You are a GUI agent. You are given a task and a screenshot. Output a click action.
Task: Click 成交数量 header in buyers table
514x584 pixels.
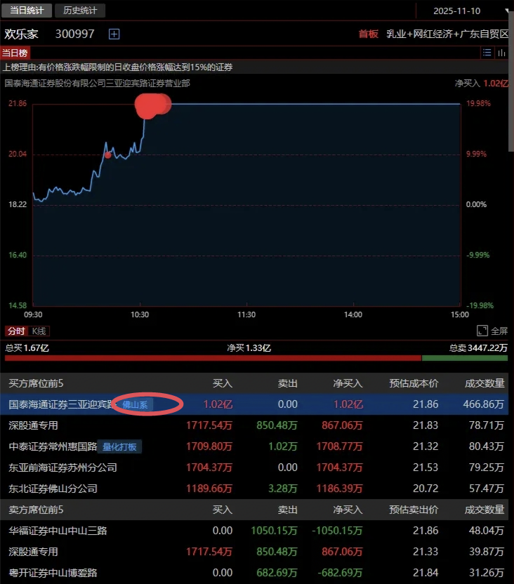pos(485,383)
